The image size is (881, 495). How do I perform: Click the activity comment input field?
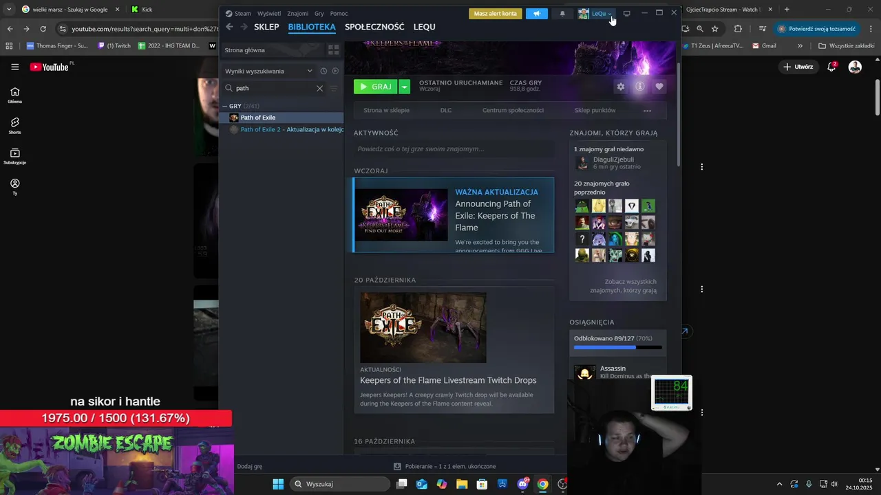(454, 148)
